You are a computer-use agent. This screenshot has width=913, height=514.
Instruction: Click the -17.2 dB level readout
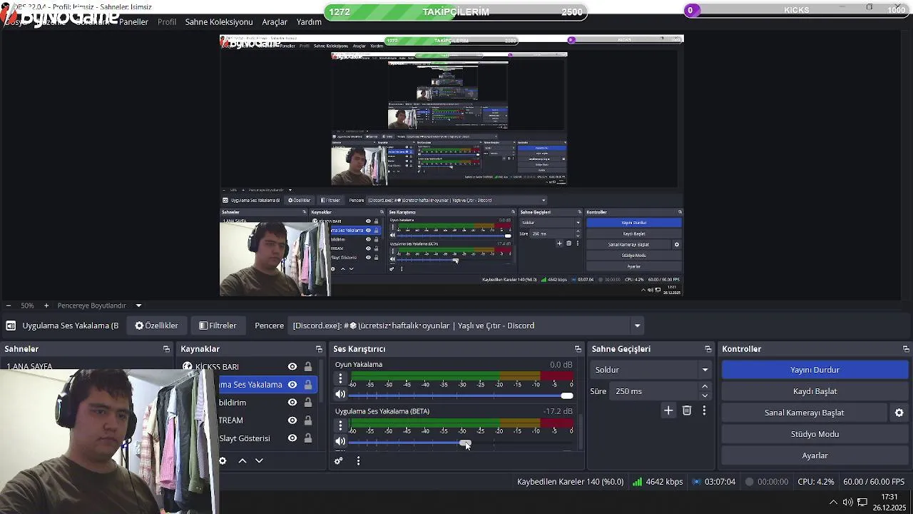558,411
